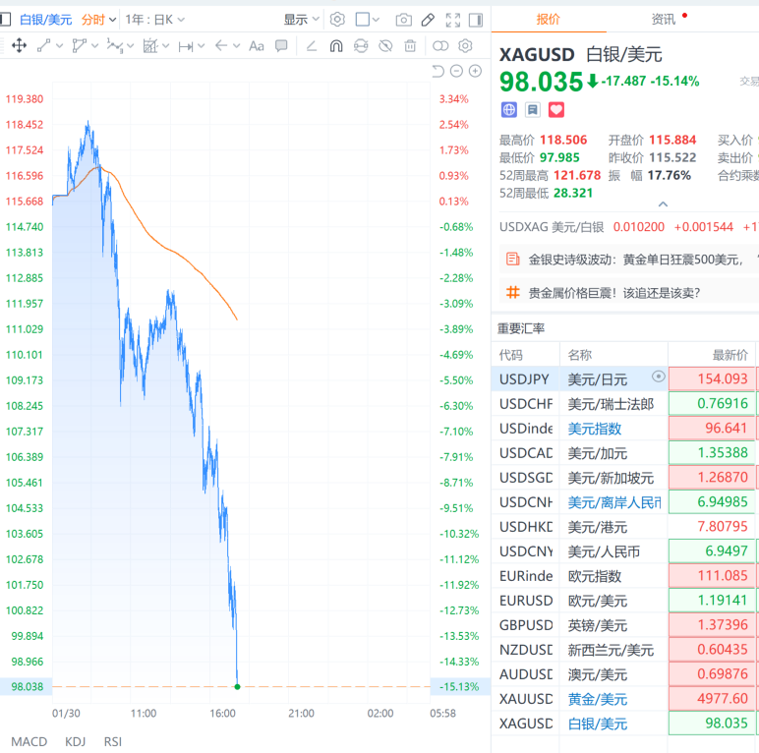Toggle hide drawings eye icon
The height and width of the screenshot is (753, 759).
point(385,45)
